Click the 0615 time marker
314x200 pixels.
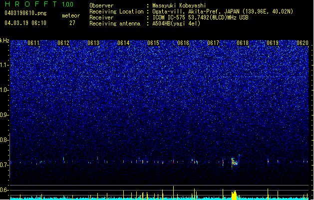click(x=153, y=43)
